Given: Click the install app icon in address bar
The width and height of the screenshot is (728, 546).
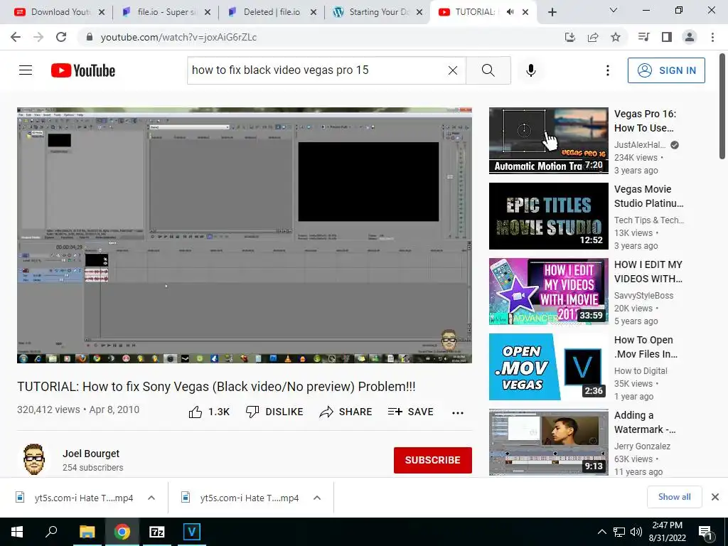Looking at the screenshot, I should pos(570,37).
